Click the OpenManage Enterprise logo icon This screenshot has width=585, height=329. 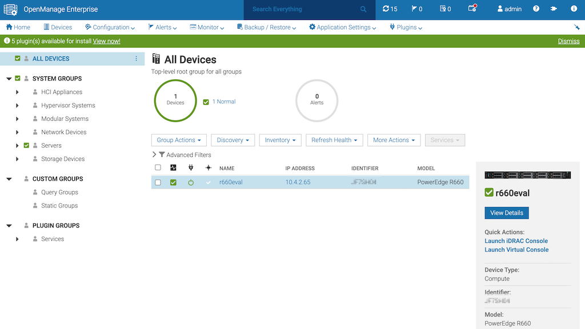10,9
